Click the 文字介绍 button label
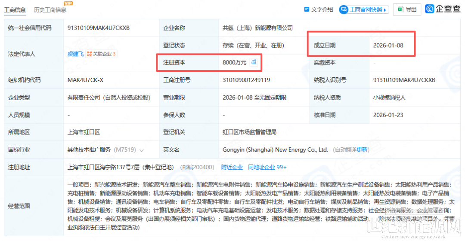The width and height of the screenshot is (465, 241). (x=322, y=9)
